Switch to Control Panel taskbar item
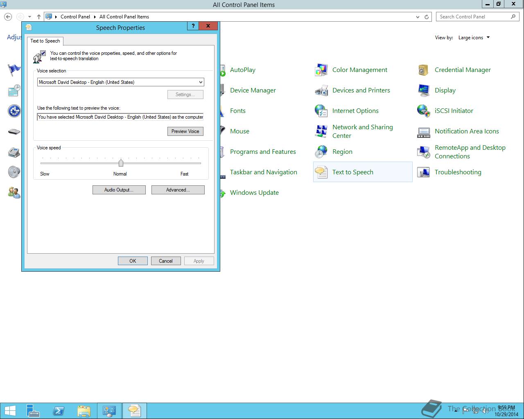The width and height of the screenshot is (524, 419). [x=109, y=411]
